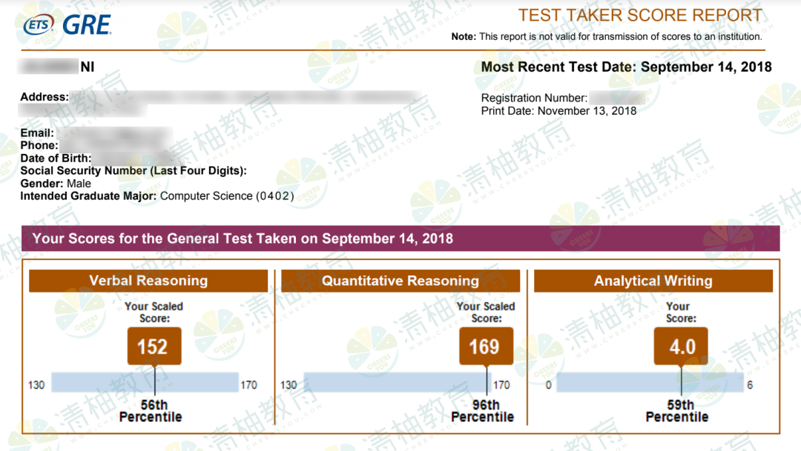Select the Intended Graduate Major Computer Science line
Screen dimensions: 801x451
pyautogui.click(x=157, y=196)
